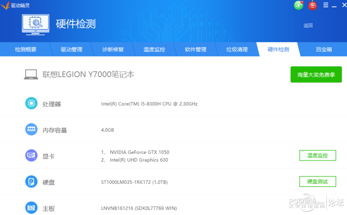Click the 主板 motherboard icon
Image resolution: width=347 pixels, height=215 pixels.
pos(31,208)
